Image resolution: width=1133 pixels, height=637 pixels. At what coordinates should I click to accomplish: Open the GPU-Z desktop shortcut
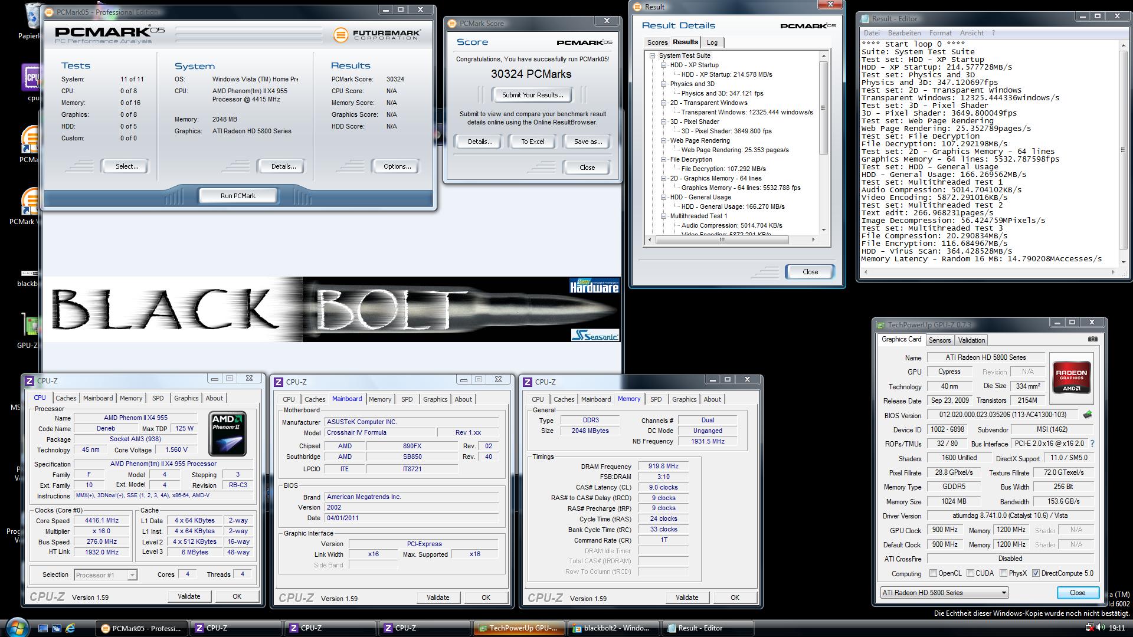[29, 331]
